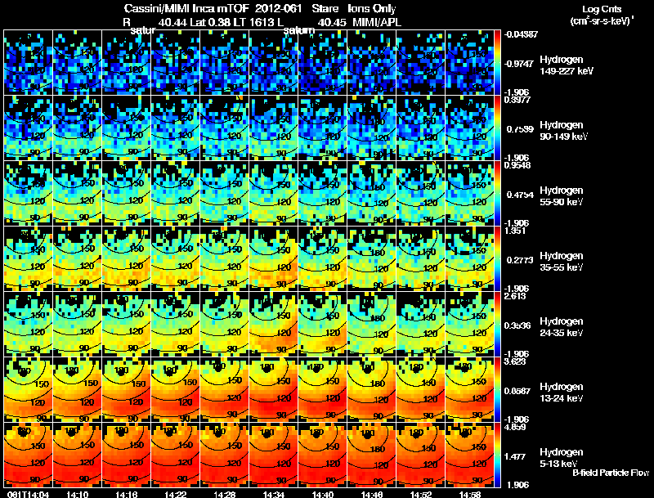
Task: Click the 061T14:04 time marker
Action: tap(29, 494)
